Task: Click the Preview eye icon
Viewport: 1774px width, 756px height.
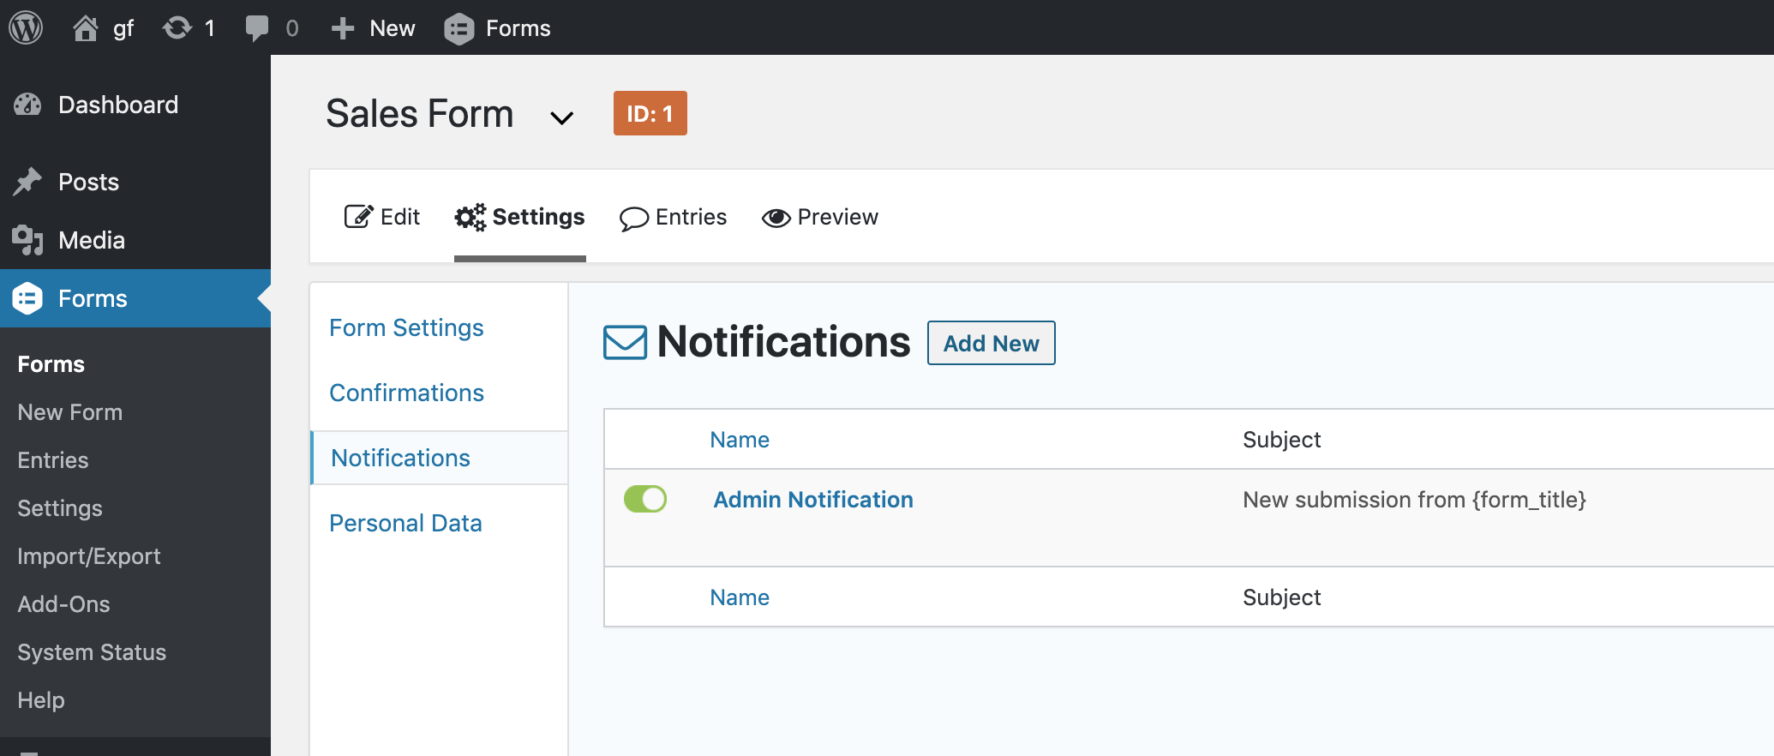Action: tap(776, 218)
